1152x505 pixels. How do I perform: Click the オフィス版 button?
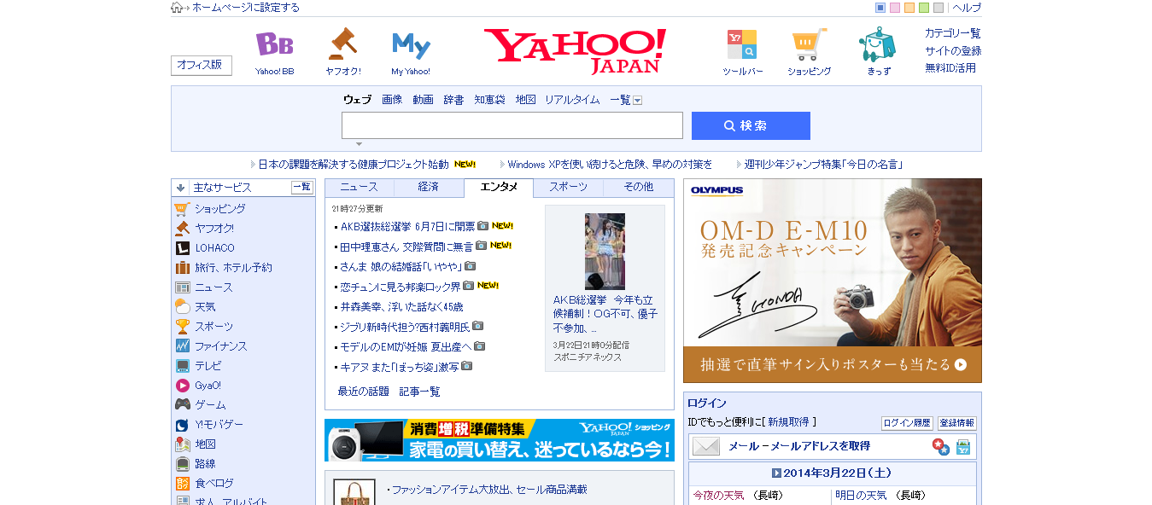tap(202, 65)
